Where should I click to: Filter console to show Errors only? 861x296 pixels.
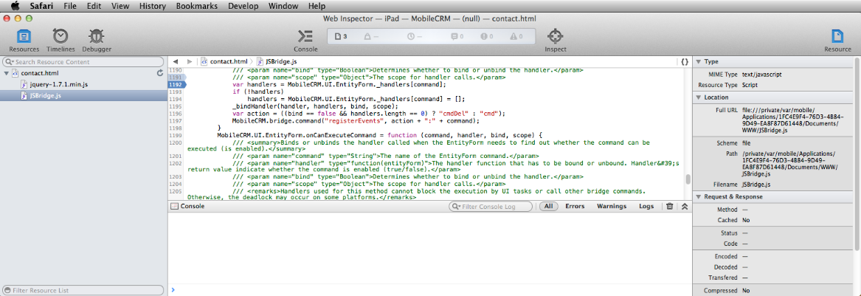(575, 207)
